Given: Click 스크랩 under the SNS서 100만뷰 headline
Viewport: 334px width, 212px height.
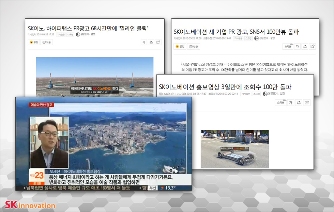Looking at the screenshot, I should [248, 38].
